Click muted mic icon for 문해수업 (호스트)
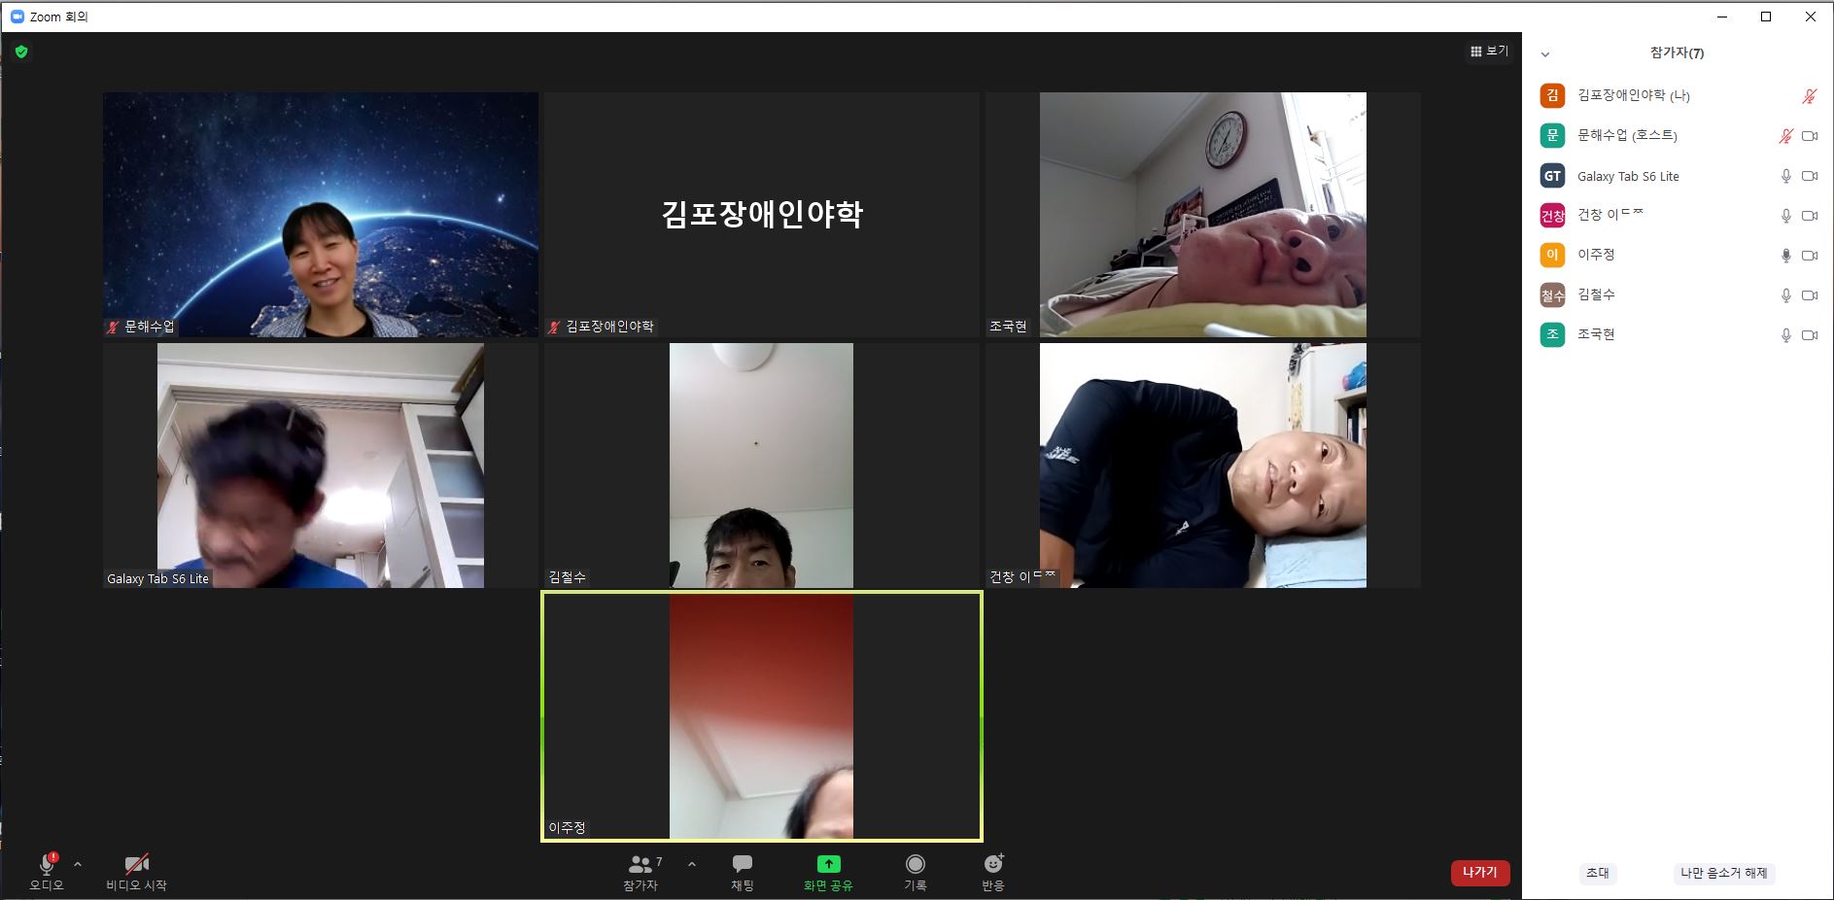 tap(1785, 136)
